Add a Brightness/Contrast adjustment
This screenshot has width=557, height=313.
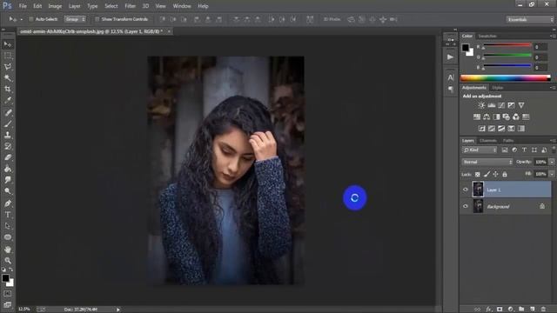[x=481, y=105]
